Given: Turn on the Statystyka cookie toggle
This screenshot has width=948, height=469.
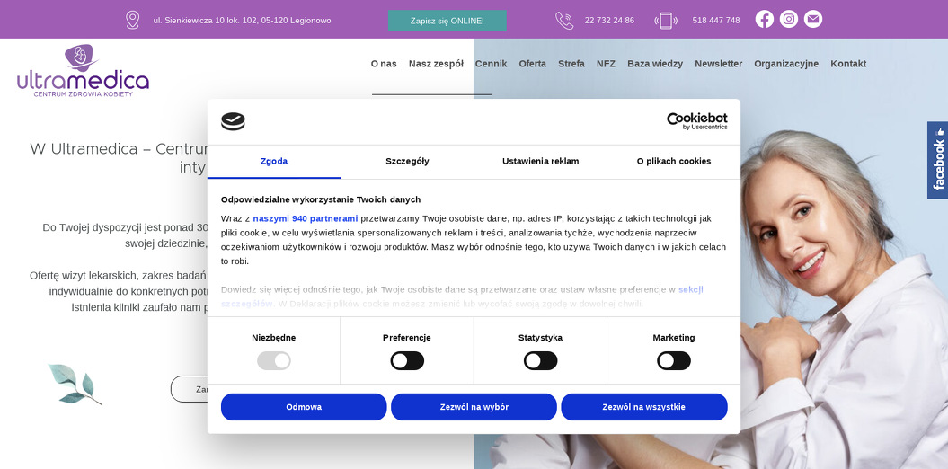Looking at the screenshot, I should point(540,361).
